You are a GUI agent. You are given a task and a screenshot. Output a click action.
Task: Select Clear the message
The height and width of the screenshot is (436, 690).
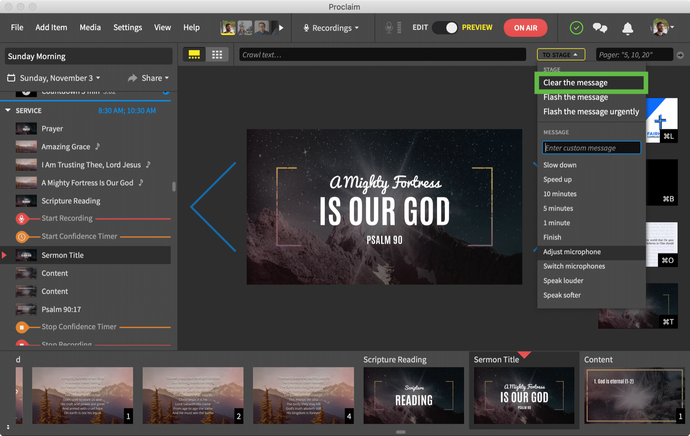[591, 82]
